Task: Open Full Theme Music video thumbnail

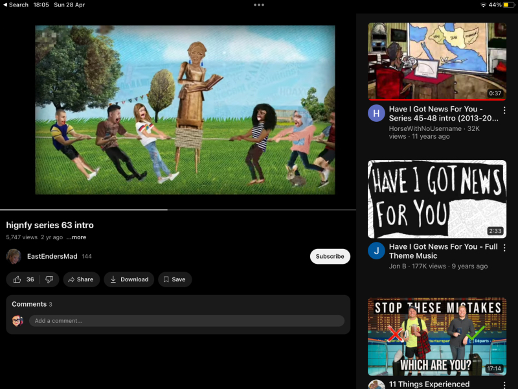Action: [x=436, y=199]
